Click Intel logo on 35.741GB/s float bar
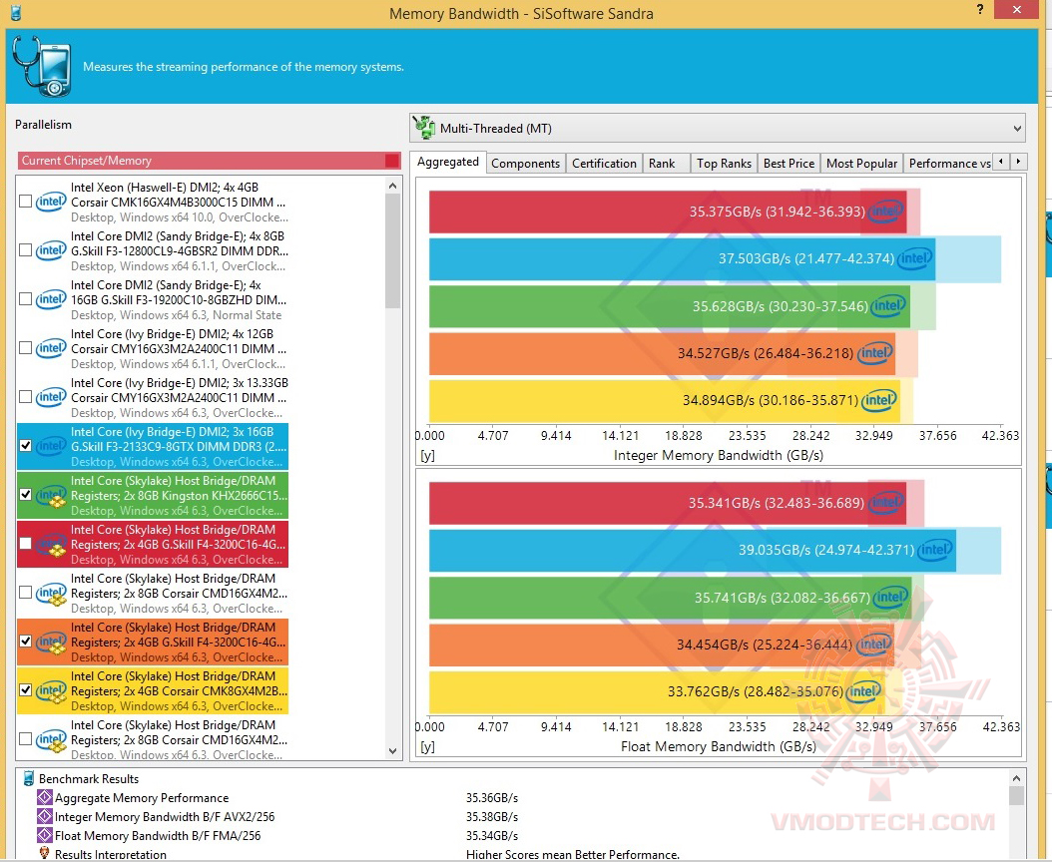Viewport: 1052px width, 862px height. point(891,597)
